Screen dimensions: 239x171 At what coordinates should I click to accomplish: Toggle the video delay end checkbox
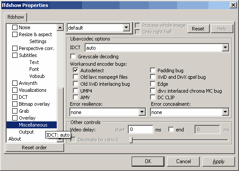point(171,130)
